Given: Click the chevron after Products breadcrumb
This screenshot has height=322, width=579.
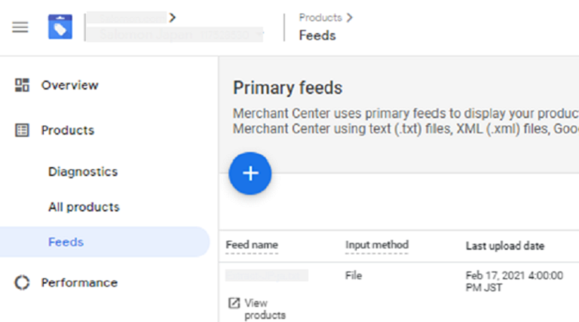Looking at the screenshot, I should tap(349, 17).
